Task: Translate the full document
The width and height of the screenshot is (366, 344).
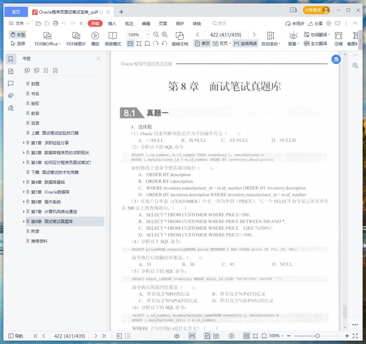Action: (x=316, y=43)
